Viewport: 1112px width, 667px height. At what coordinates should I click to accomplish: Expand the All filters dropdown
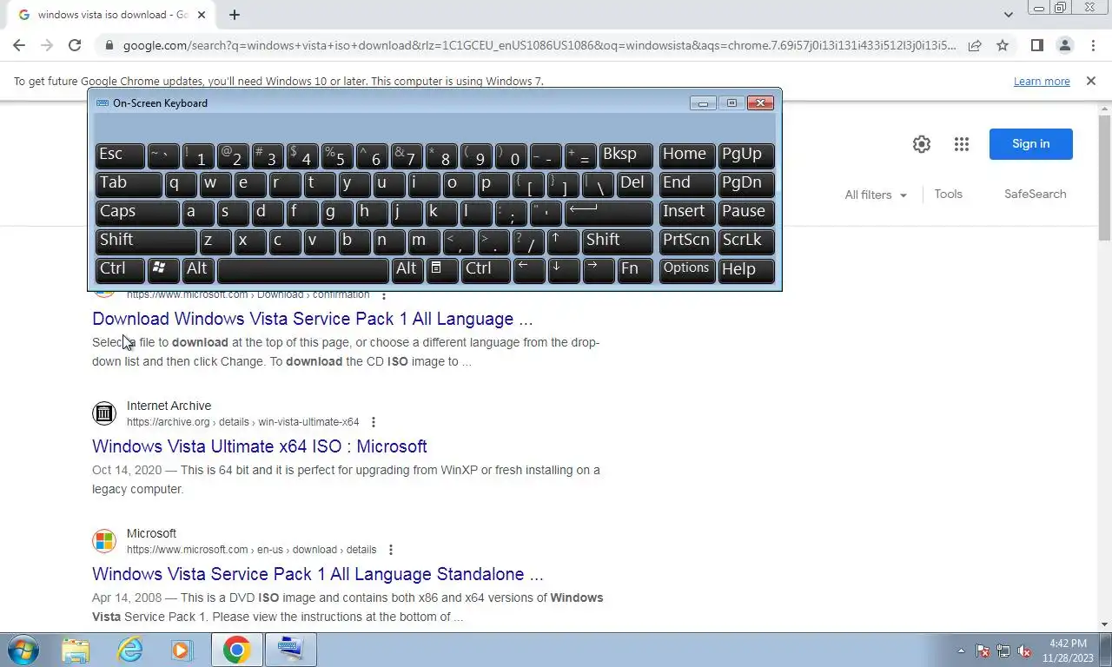(876, 195)
